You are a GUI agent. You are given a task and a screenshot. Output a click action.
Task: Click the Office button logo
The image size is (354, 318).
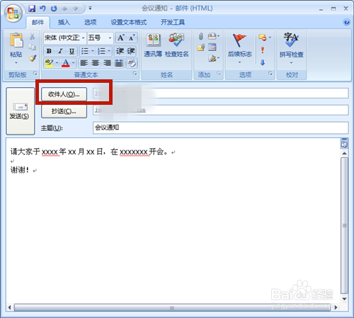(13, 13)
